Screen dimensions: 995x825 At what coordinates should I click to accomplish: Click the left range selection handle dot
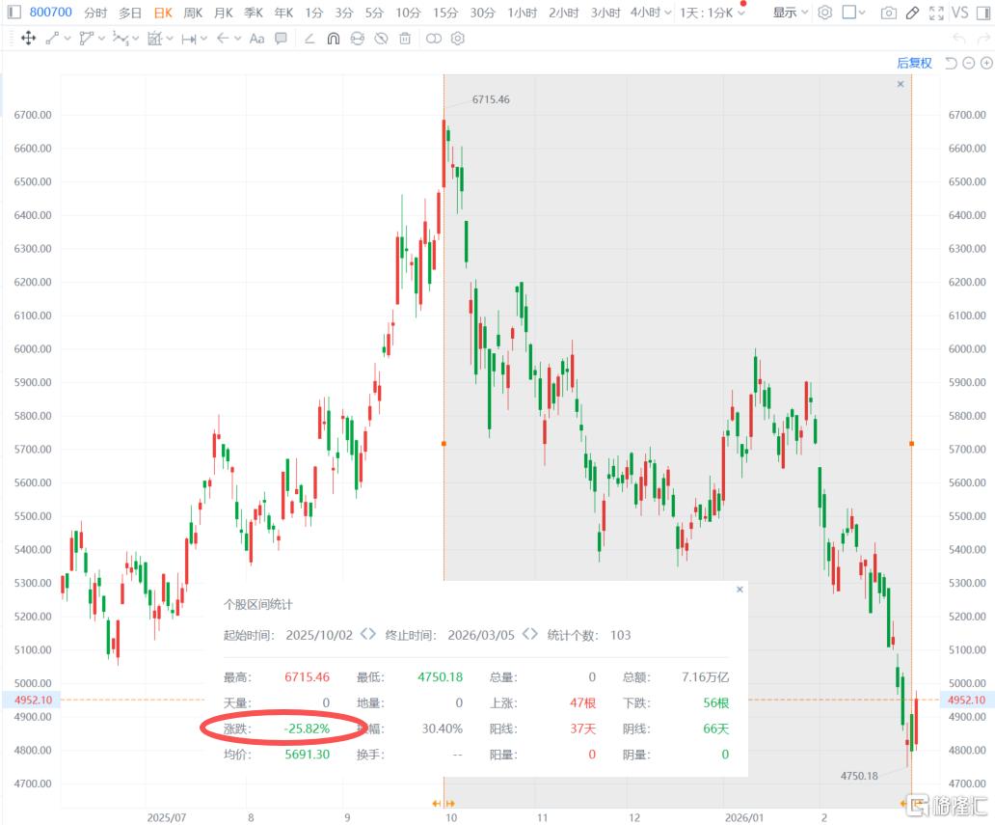(444, 444)
